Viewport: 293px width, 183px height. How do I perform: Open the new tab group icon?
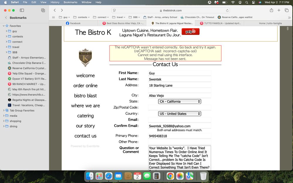click(x=43, y=10)
